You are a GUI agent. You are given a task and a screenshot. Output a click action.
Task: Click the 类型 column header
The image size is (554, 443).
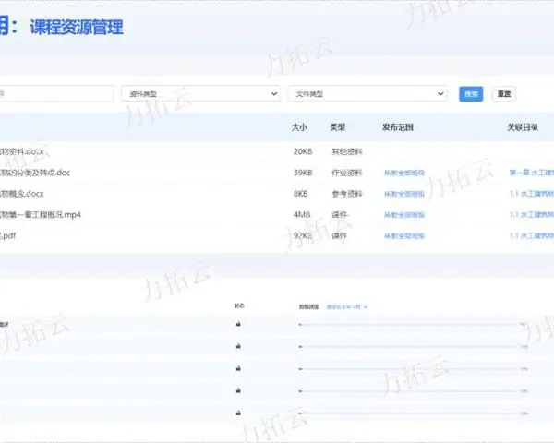[x=337, y=127]
